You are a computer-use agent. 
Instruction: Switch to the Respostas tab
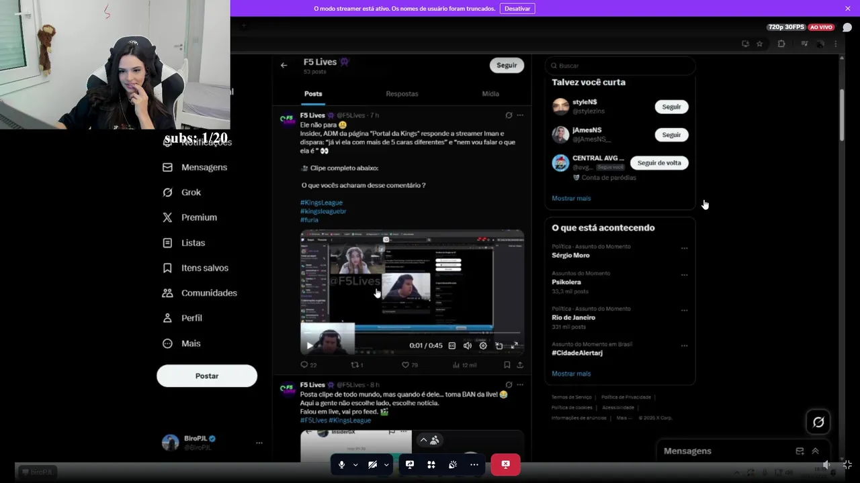pyautogui.click(x=402, y=94)
